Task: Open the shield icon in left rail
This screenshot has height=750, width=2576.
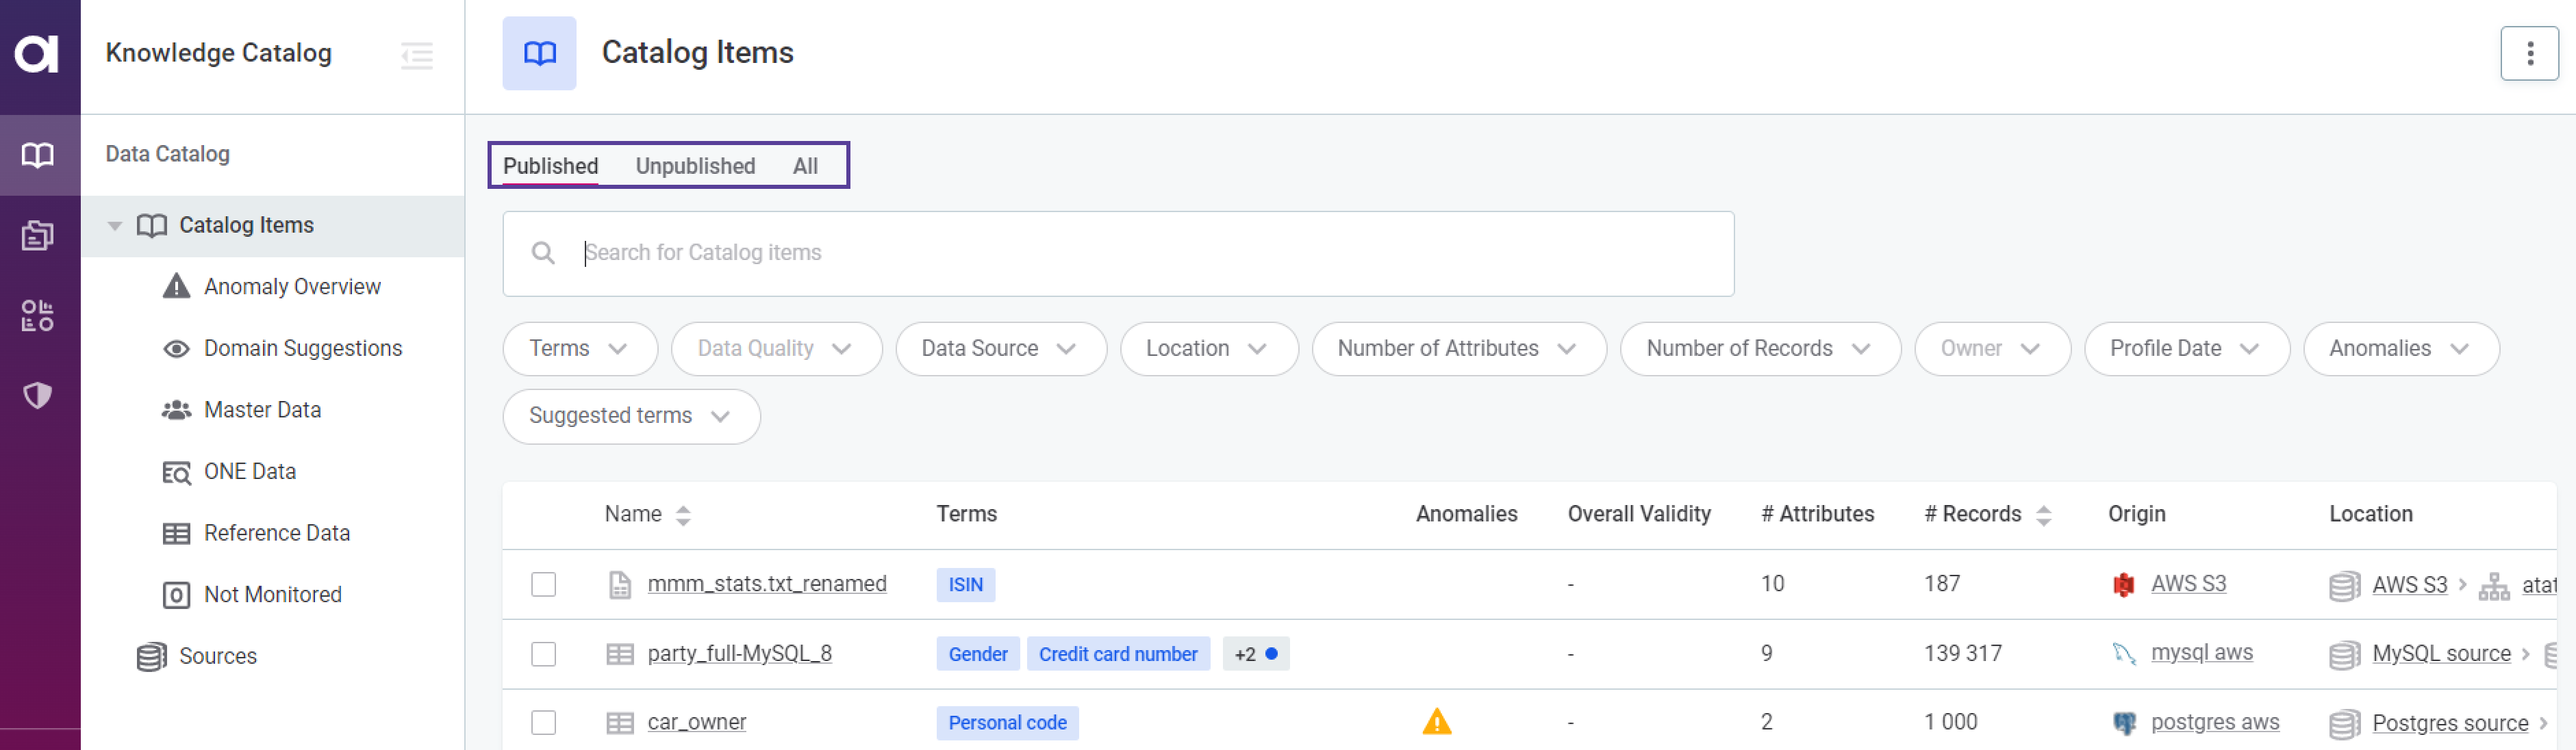Action: [38, 396]
